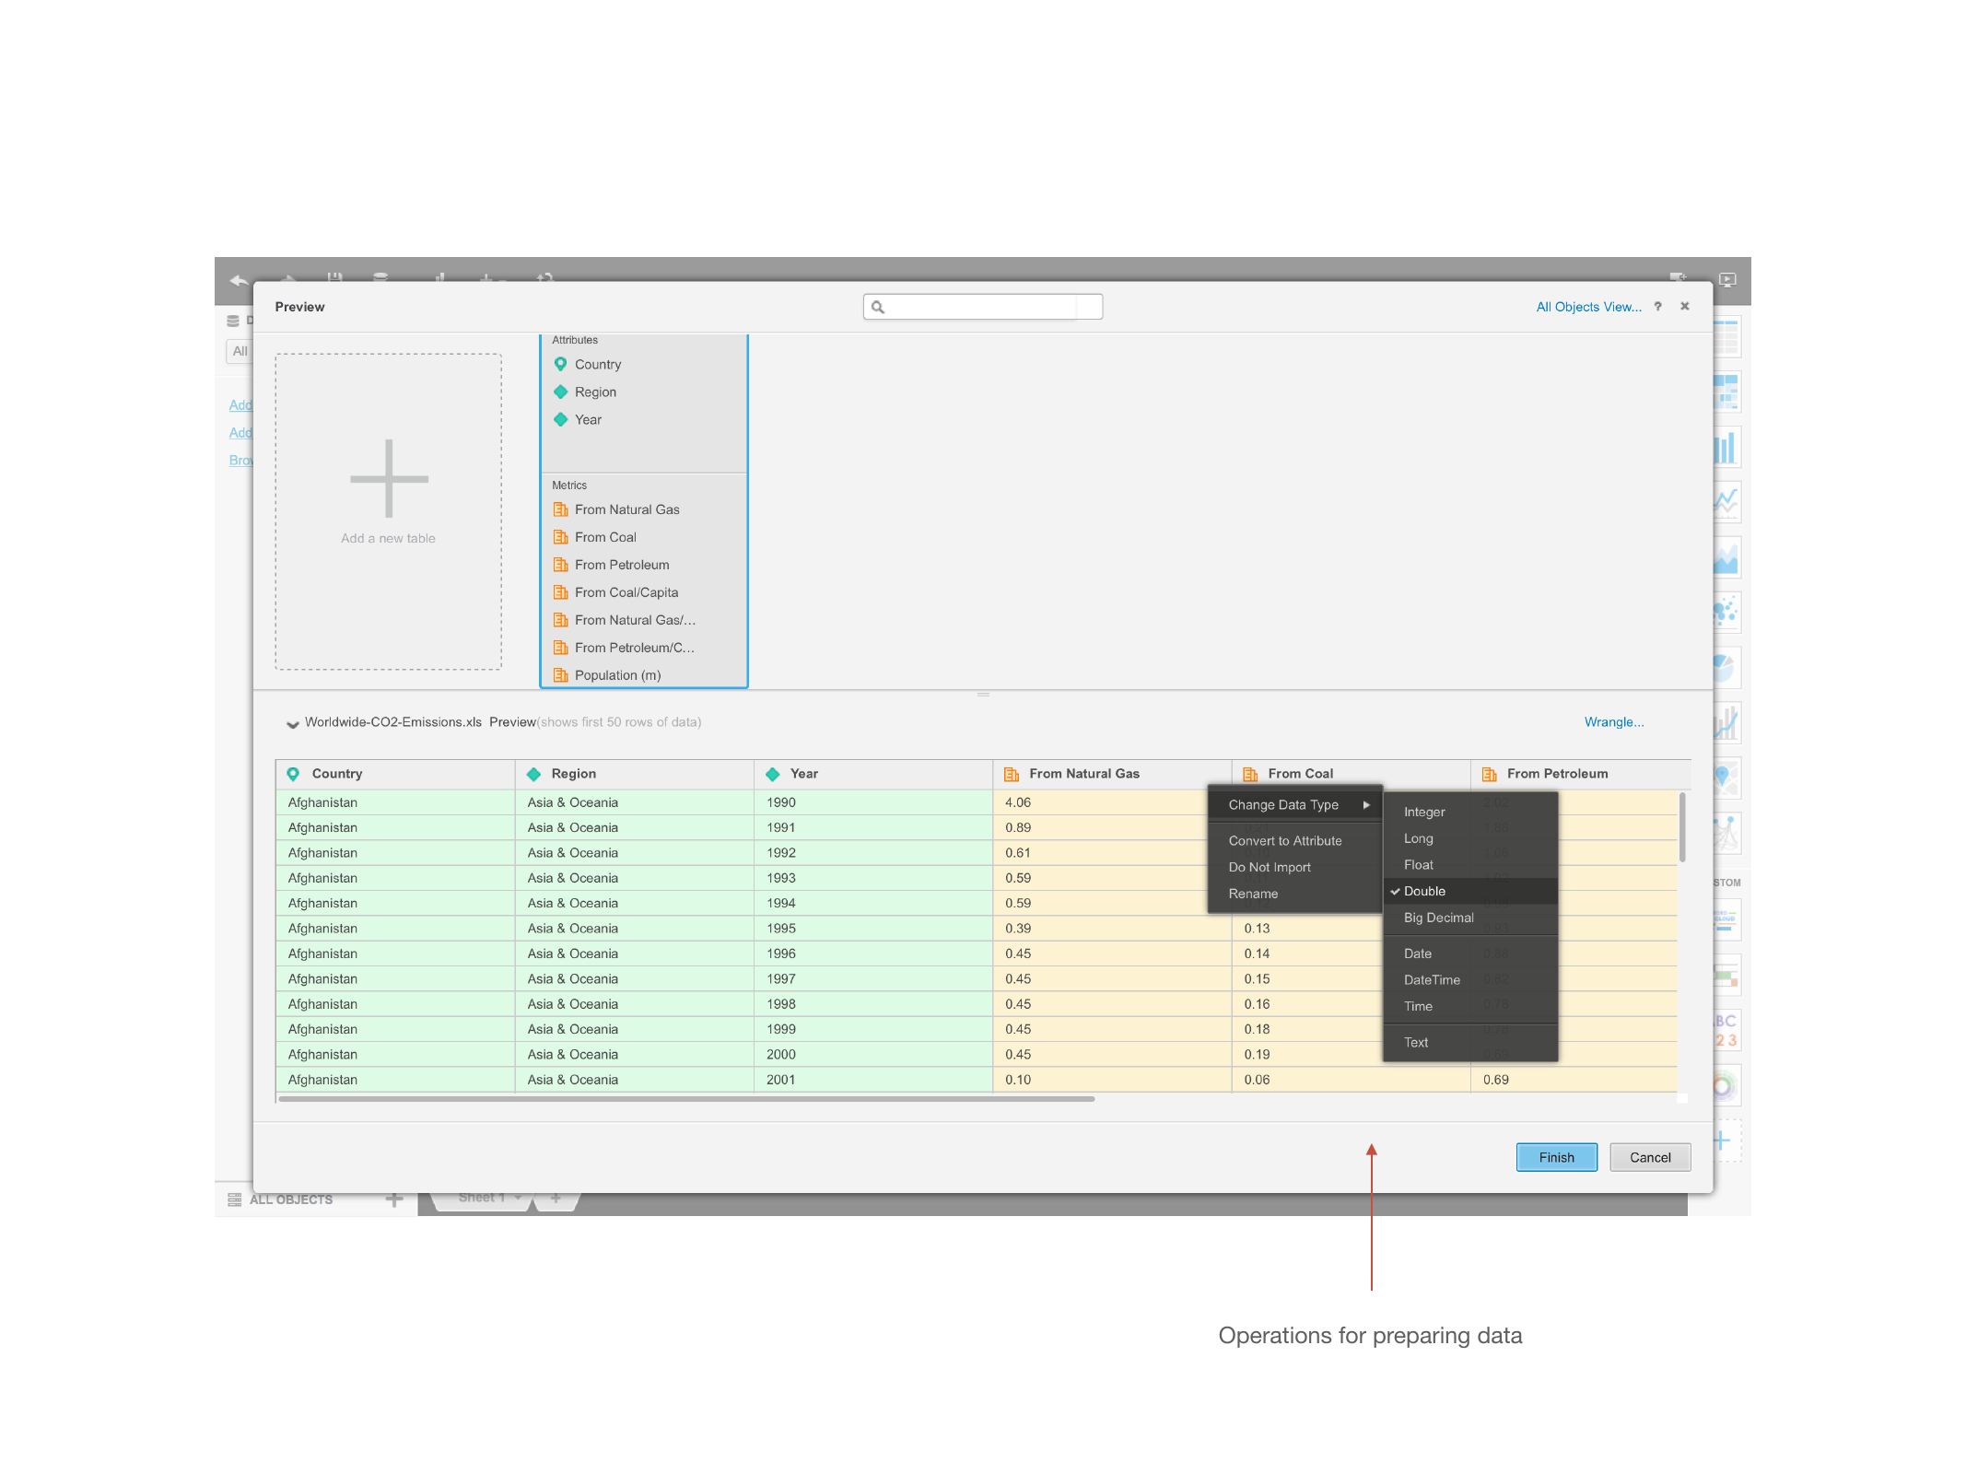Click the horizontal scrollbar under the data table
This screenshot has height=1474, width=1966.
pyautogui.click(x=686, y=1099)
